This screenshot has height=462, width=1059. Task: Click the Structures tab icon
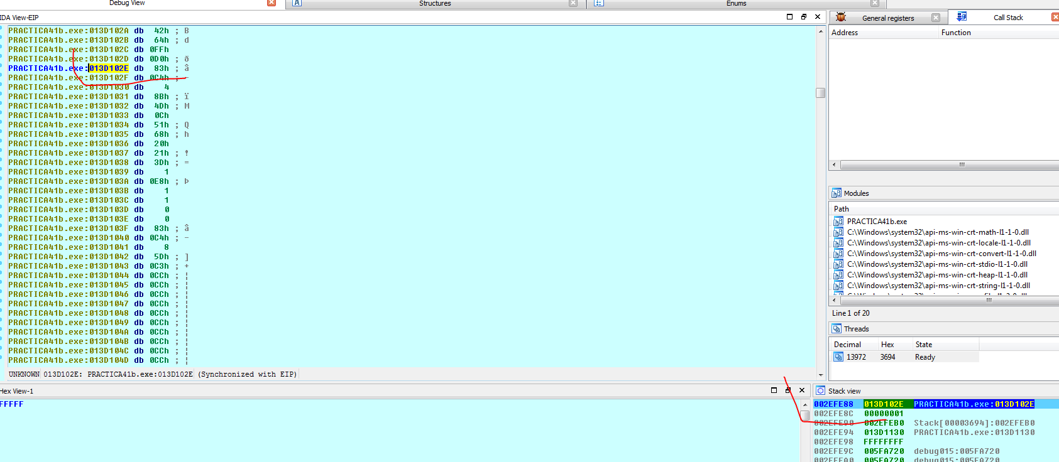pyautogui.click(x=297, y=3)
